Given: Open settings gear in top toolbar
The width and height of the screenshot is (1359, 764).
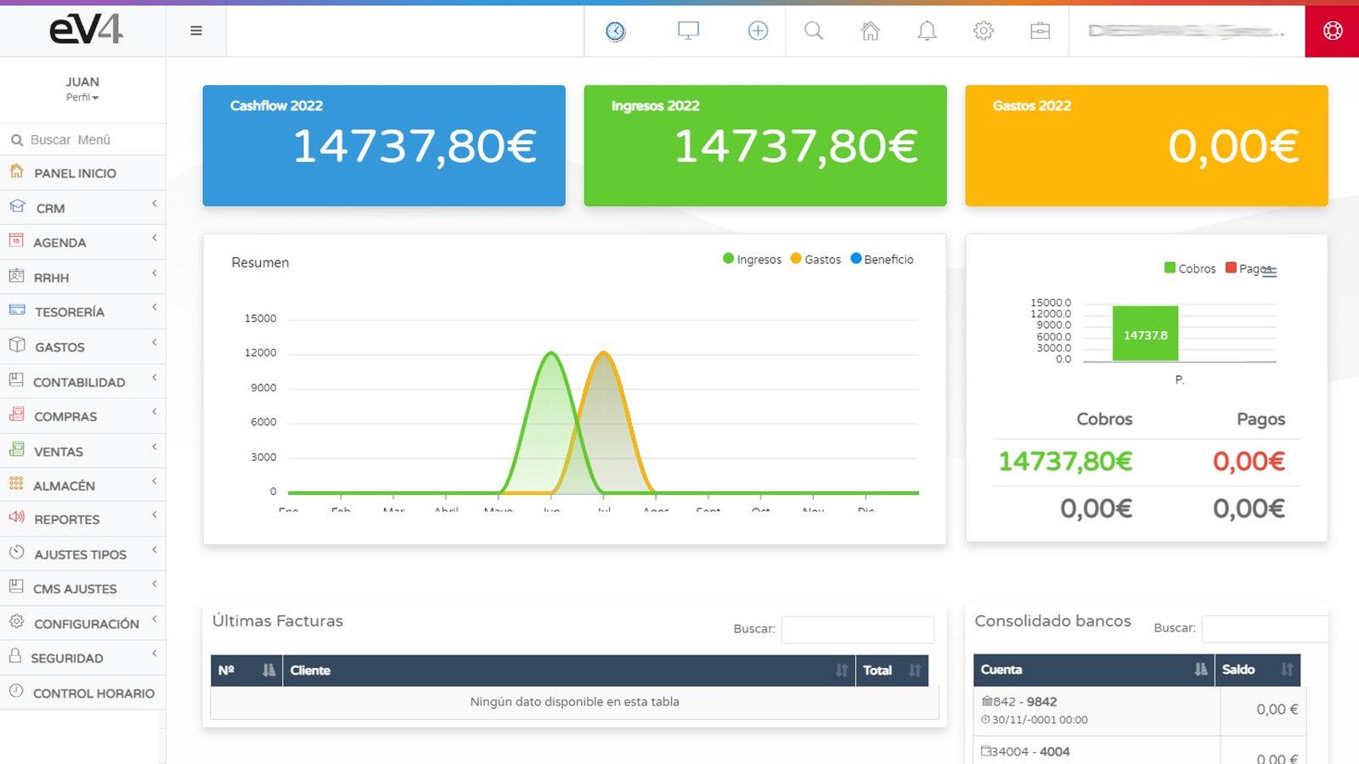Looking at the screenshot, I should [x=984, y=31].
